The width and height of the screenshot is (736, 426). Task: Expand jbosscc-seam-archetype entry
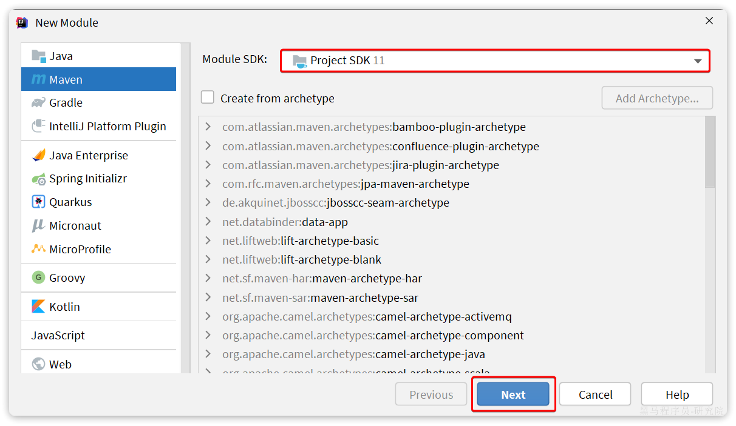pos(208,202)
